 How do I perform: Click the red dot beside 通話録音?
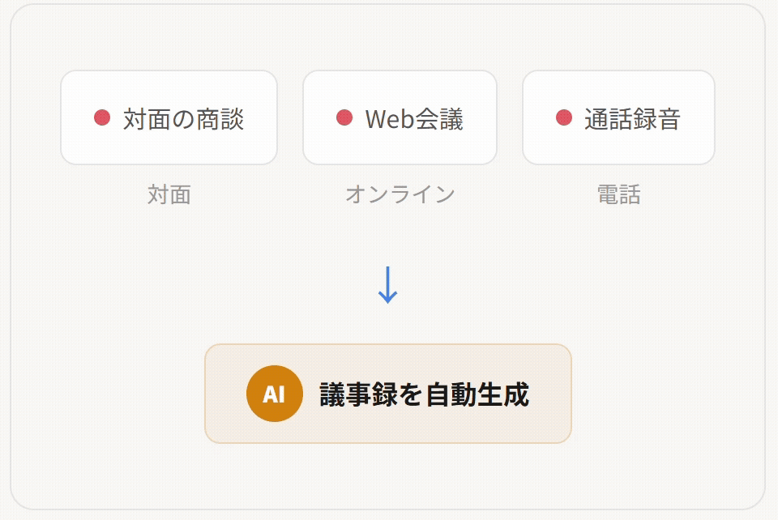(564, 118)
